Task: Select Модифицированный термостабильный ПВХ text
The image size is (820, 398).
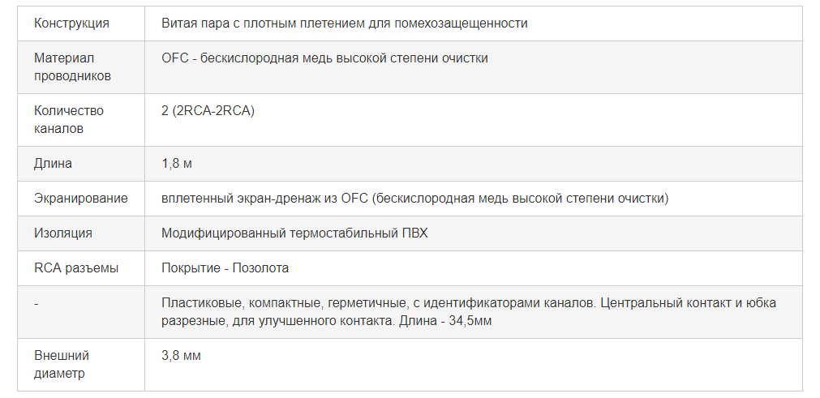Action: tap(294, 233)
